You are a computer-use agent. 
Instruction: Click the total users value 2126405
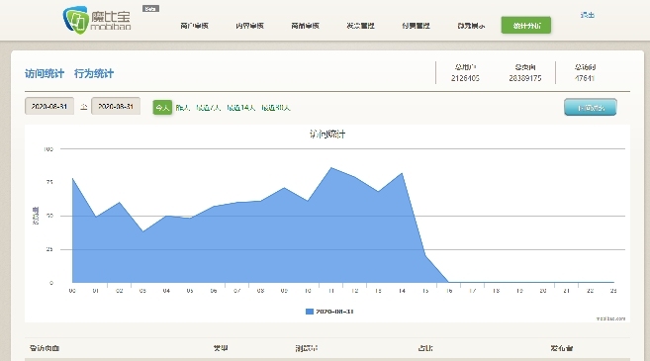click(x=465, y=78)
